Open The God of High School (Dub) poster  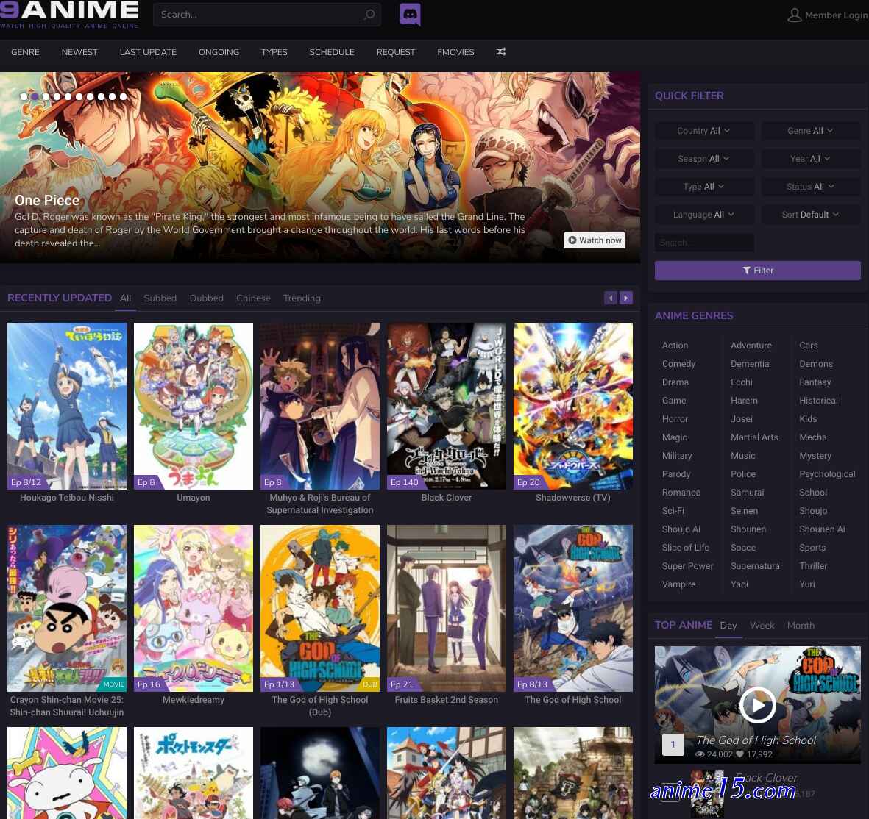tap(320, 608)
